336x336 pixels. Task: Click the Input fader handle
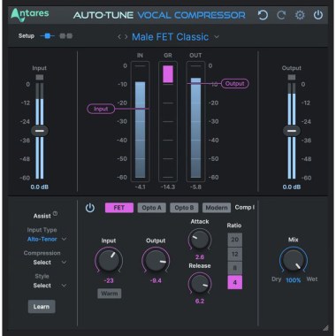point(40,131)
